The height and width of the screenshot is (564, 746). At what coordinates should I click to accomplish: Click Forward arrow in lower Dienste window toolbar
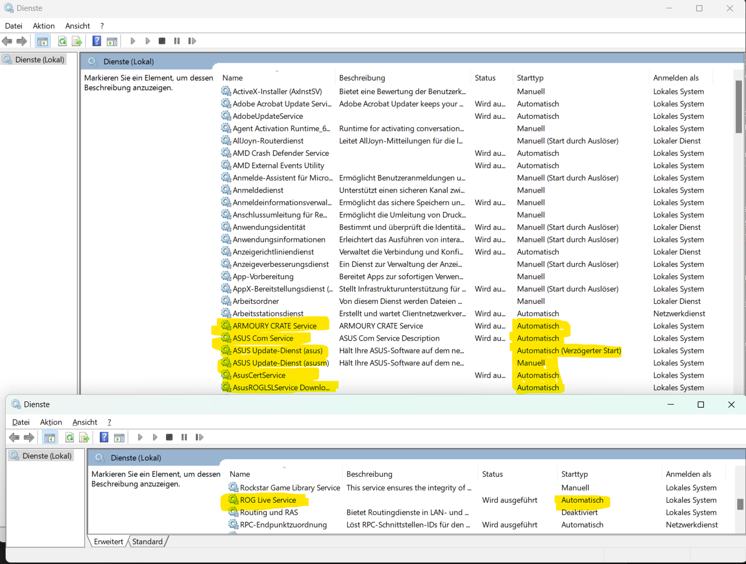point(29,437)
